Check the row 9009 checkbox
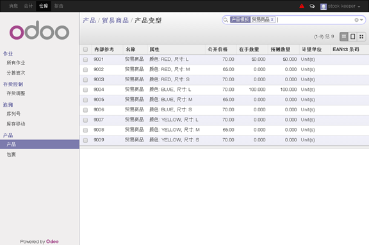Image resolution: width=369 pixels, height=245 pixels. point(85,140)
